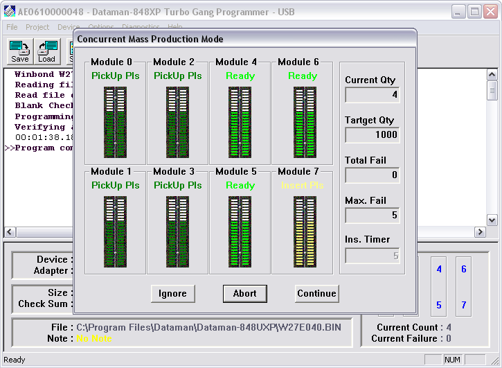The image size is (502, 368).
Task: Click module number 4 in status panel
Action: pyautogui.click(x=439, y=269)
